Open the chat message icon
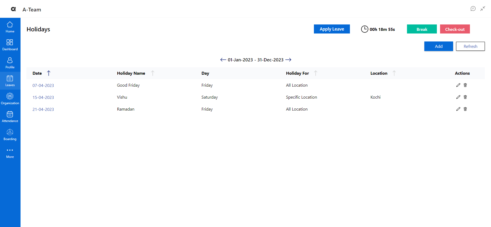 pyautogui.click(x=473, y=9)
